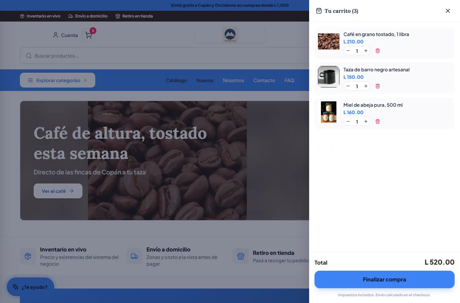Image resolution: width=460 pixels, height=303 pixels.
Task: Click the L 520.00 total amount
Action: pos(439,262)
